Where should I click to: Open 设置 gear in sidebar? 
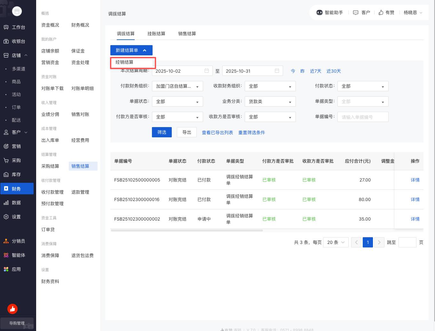tap(6, 217)
